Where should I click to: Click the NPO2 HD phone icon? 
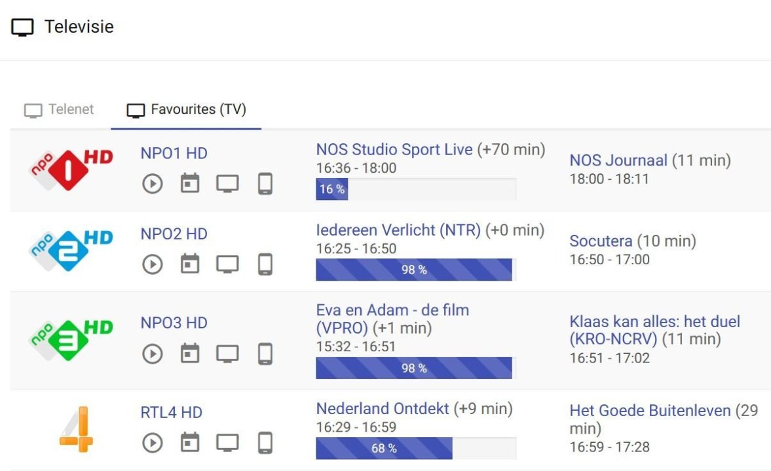[x=265, y=265]
